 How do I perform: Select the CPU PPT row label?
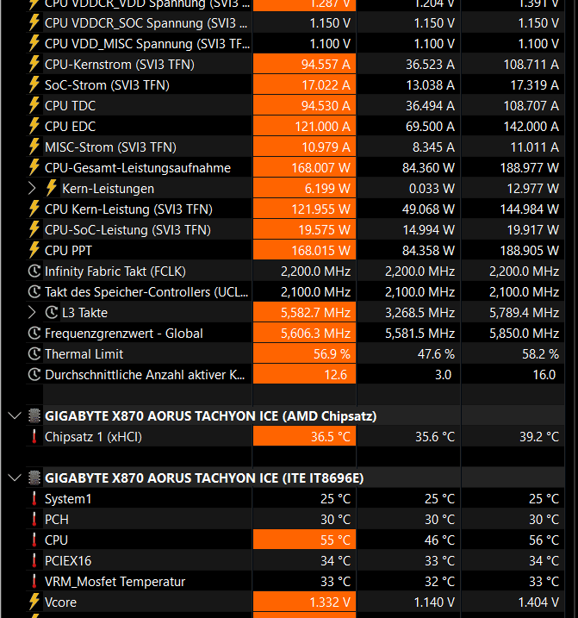click(x=68, y=251)
